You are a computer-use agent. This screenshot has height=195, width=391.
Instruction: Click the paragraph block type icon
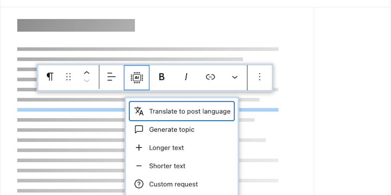(50, 77)
